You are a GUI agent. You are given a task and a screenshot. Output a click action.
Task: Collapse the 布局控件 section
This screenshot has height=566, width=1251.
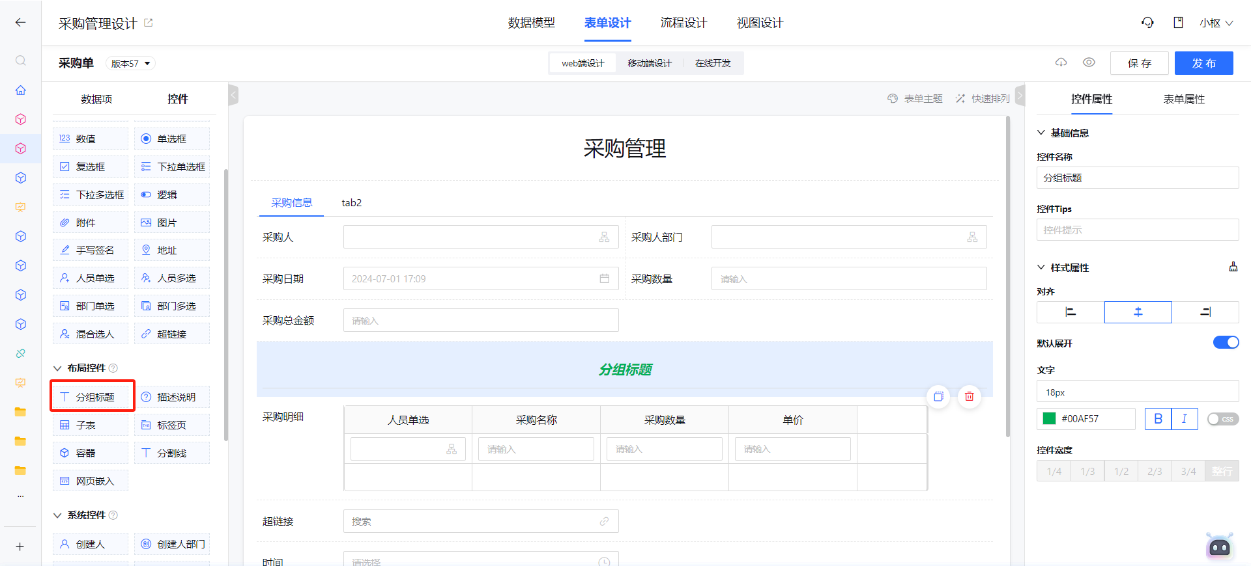[x=57, y=368]
